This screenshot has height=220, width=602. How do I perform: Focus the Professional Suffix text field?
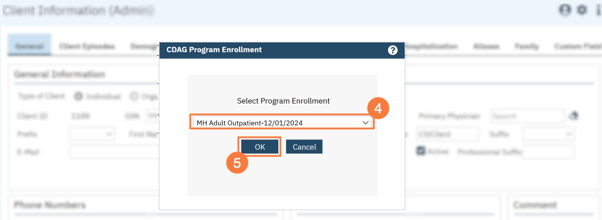point(548,152)
